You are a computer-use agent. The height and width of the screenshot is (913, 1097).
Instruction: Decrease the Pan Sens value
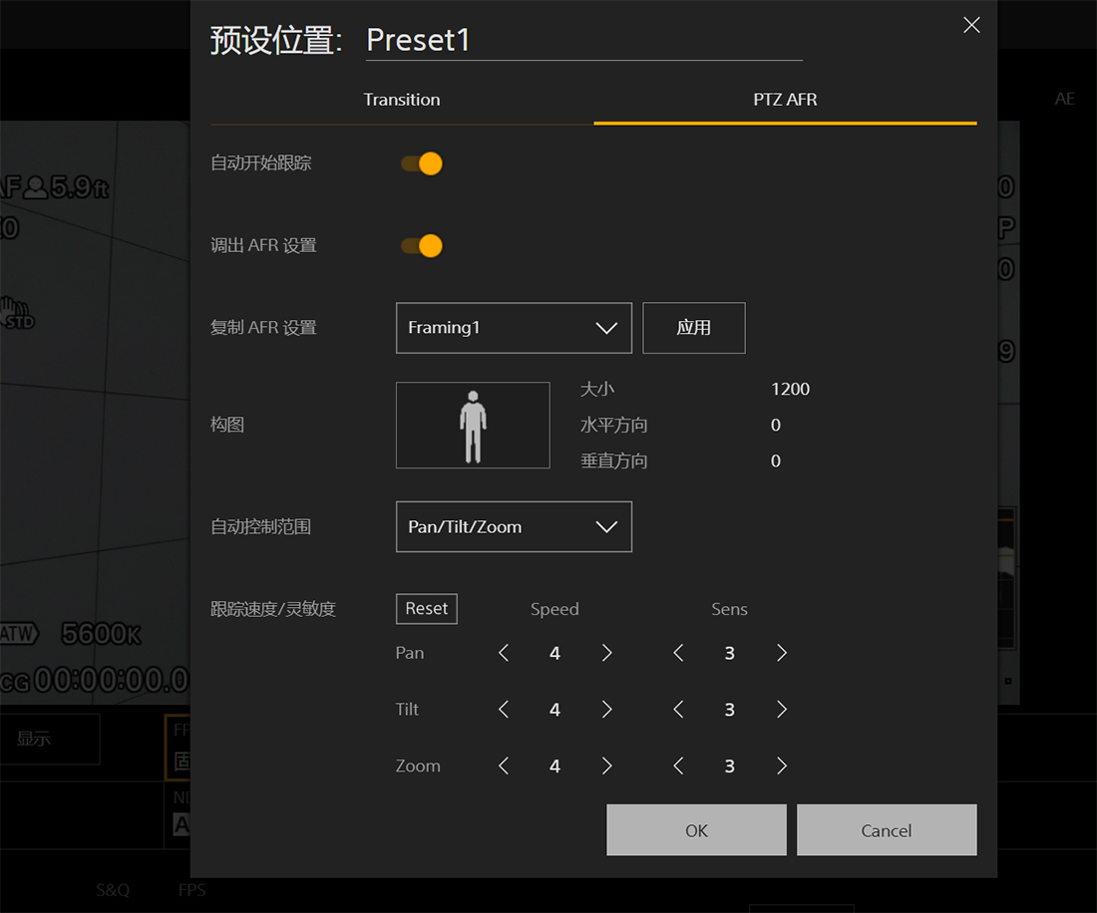tap(677, 653)
